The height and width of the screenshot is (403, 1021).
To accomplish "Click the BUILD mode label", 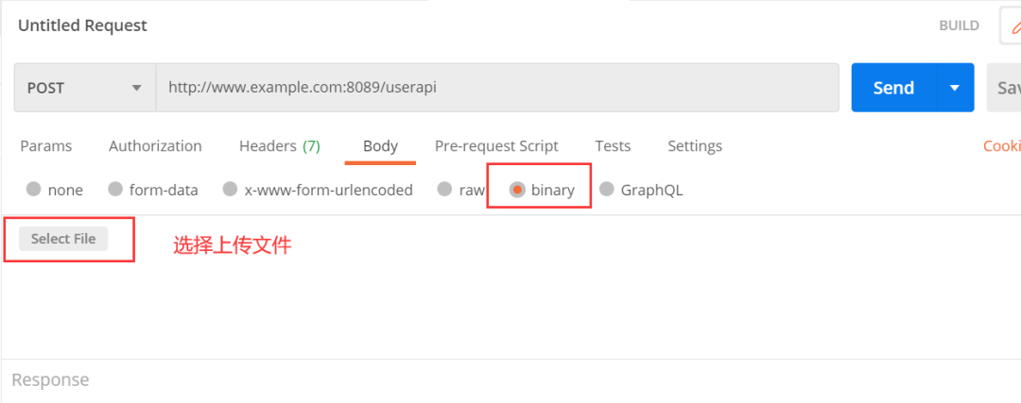I will [959, 26].
